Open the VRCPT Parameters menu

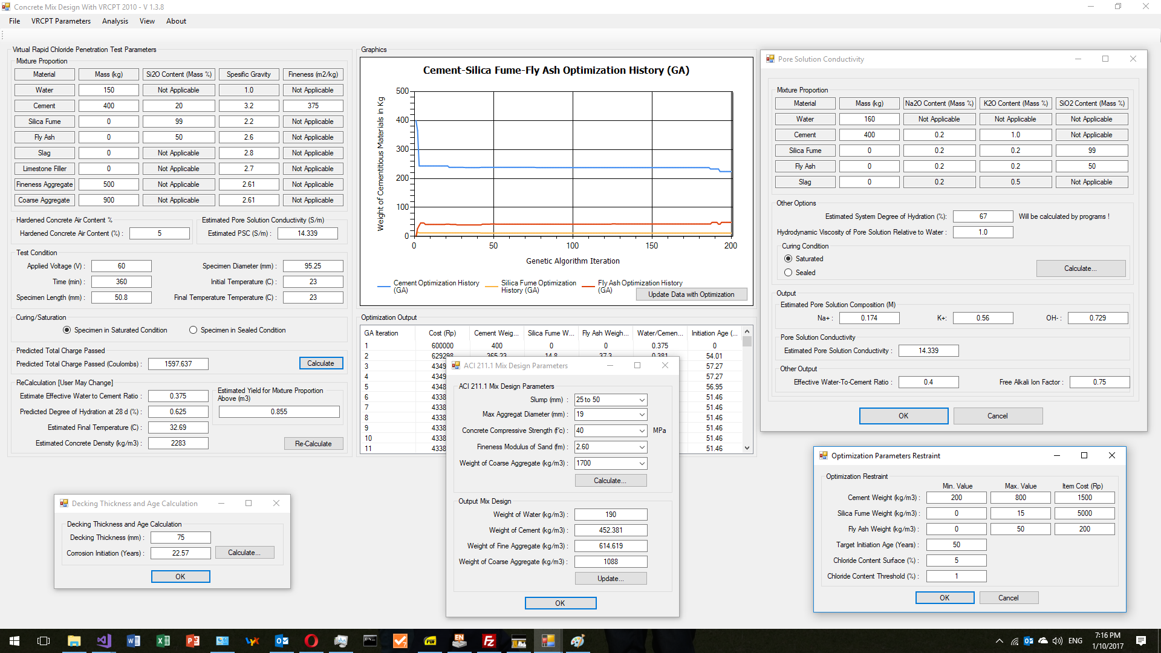point(60,21)
